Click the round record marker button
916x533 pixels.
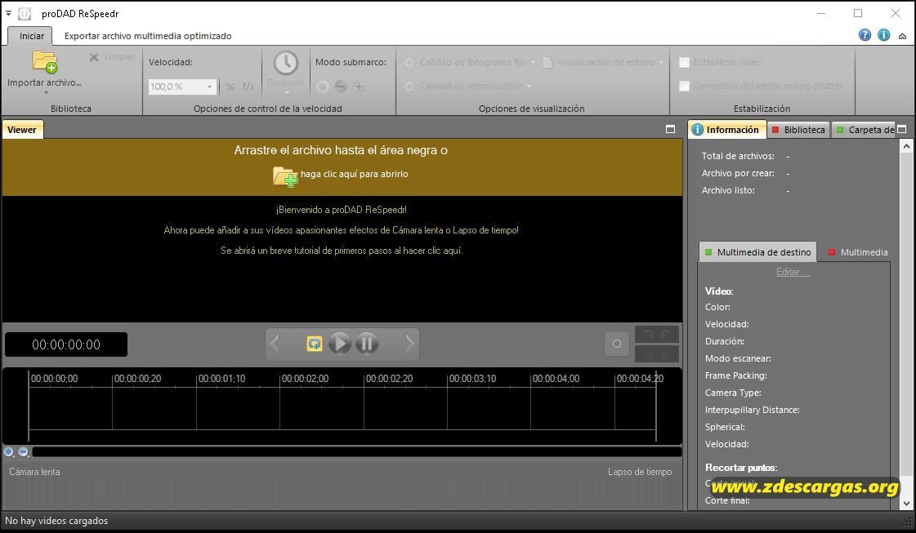(x=617, y=344)
